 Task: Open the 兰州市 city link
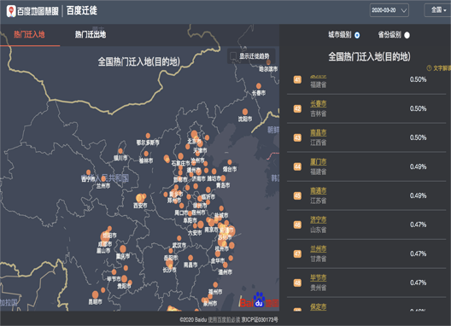pos(318,248)
